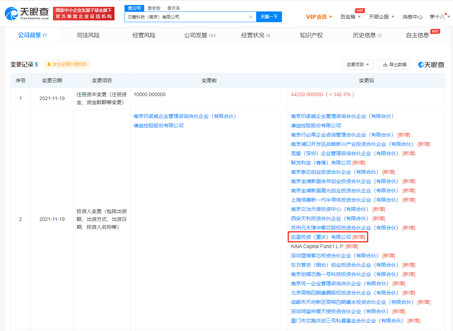Viewport: 453px width, 331px height.
Task: Open 深圳盟海智芯投资合伙企业 link
Action: coord(335,256)
